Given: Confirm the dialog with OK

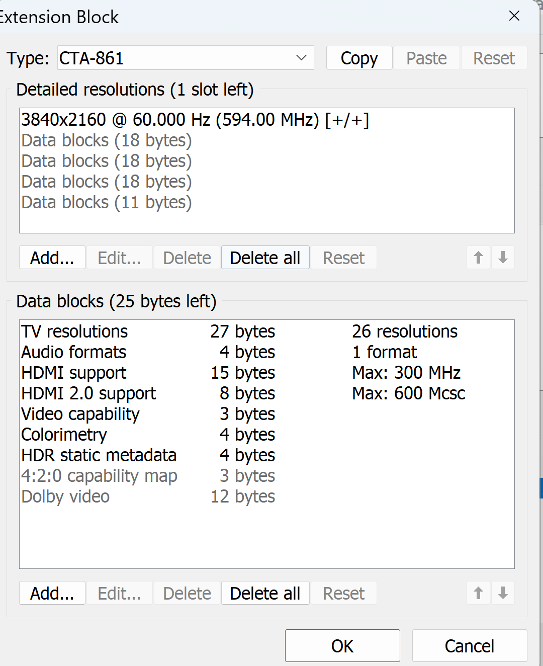Looking at the screenshot, I should coord(342,646).
